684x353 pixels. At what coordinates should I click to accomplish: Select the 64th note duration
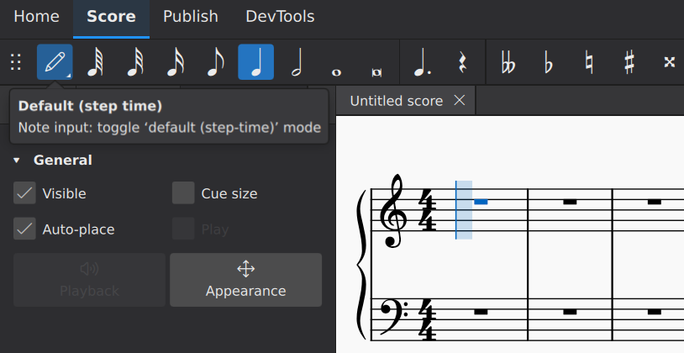point(95,62)
